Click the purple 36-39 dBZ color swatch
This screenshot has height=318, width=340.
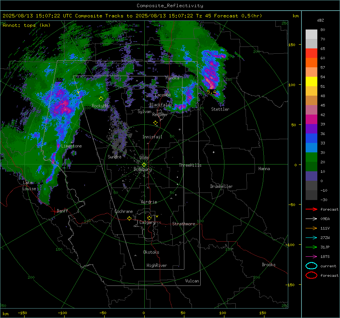311,129
